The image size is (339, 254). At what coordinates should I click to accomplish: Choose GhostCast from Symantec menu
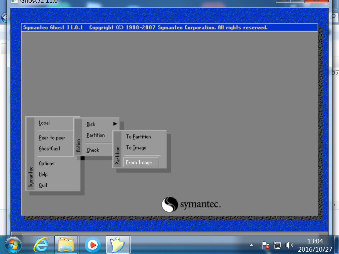[x=50, y=148]
